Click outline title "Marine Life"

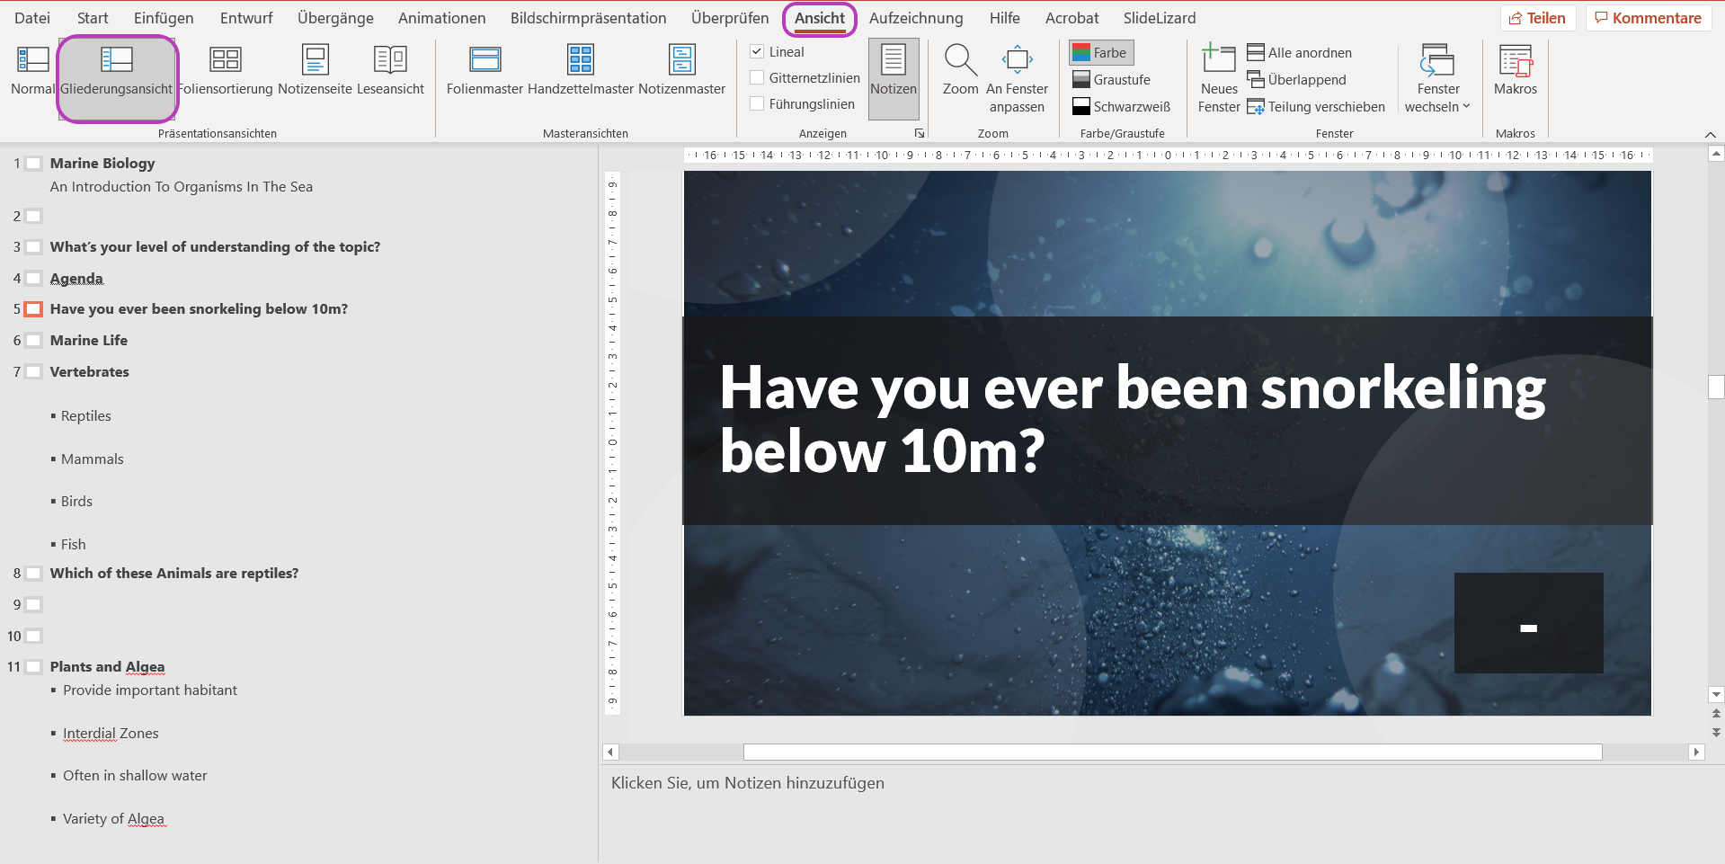point(89,341)
